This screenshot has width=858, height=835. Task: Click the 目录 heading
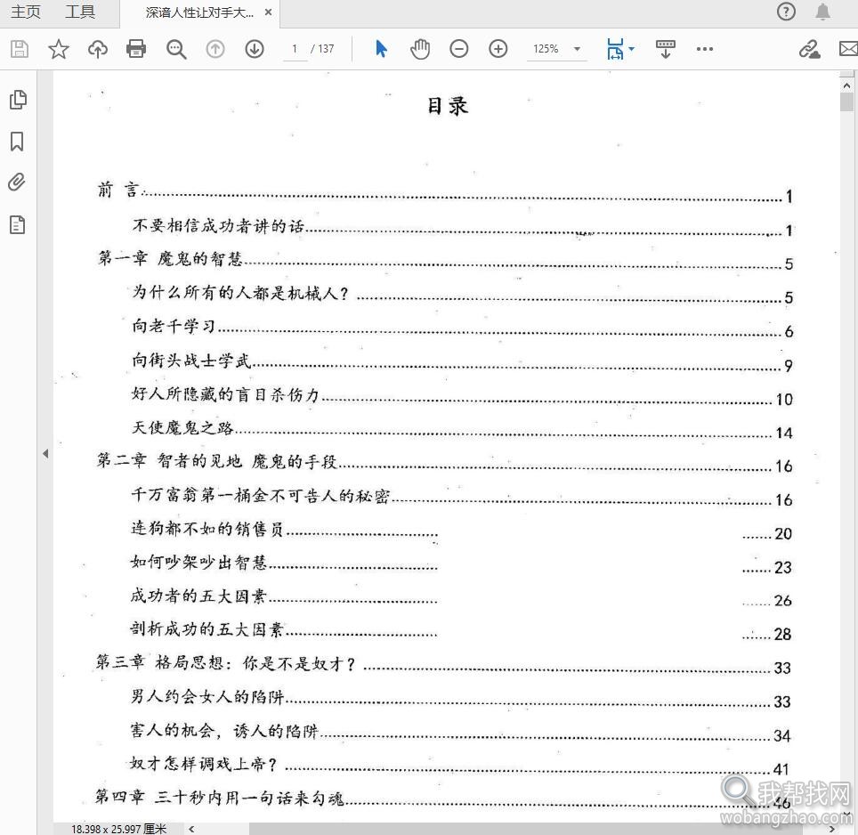click(448, 106)
